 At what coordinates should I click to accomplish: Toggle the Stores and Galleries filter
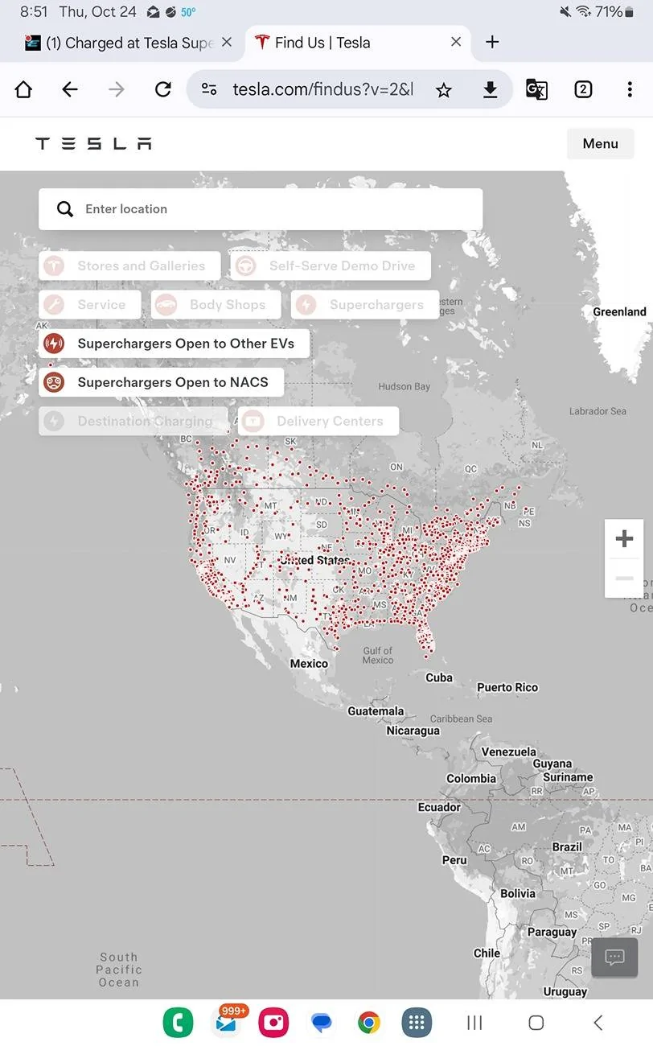pos(129,266)
